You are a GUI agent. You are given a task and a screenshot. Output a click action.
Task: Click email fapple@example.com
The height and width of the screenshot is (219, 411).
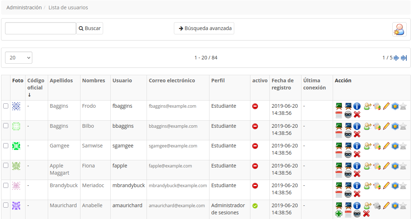tap(170, 166)
